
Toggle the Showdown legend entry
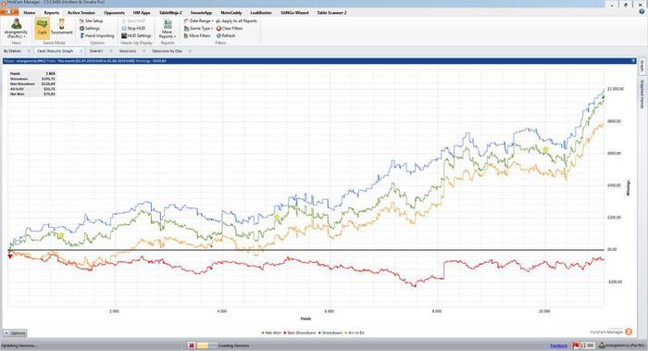tap(330, 332)
